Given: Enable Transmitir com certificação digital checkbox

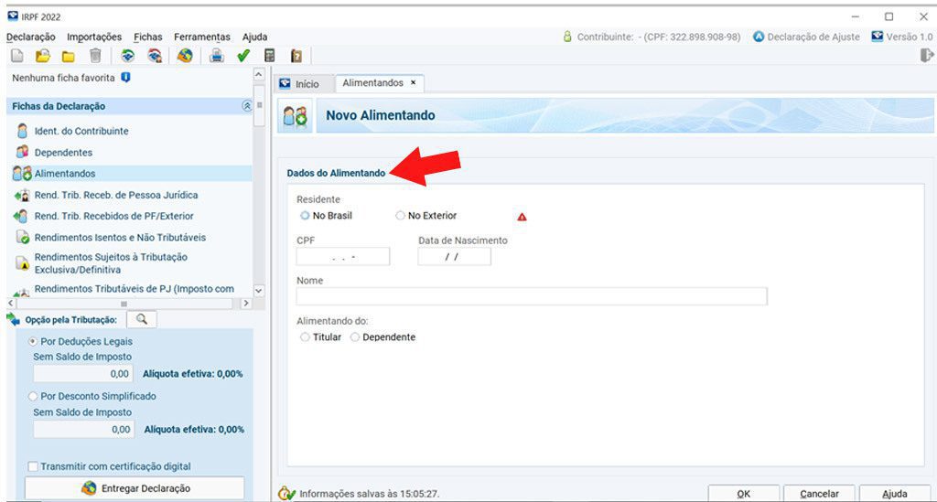Looking at the screenshot, I should click(x=33, y=466).
